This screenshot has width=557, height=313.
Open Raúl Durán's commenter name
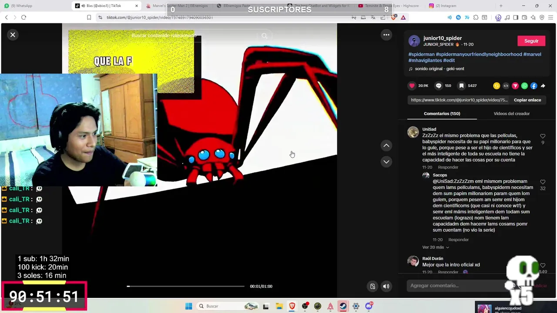point(433,259)
